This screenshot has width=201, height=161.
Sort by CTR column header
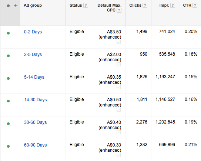(187, 5)
